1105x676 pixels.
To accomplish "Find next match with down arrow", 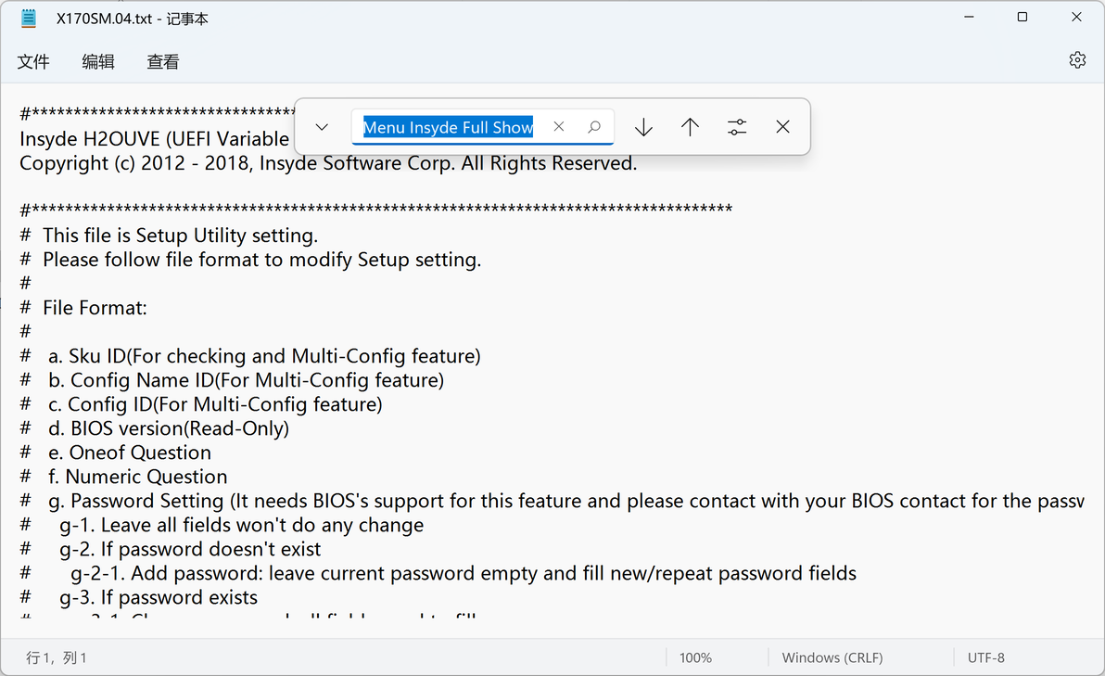I will [x=643, y=127].
